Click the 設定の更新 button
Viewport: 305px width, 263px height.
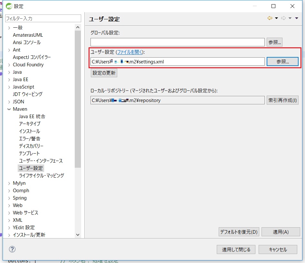click(x=104, y=73)
